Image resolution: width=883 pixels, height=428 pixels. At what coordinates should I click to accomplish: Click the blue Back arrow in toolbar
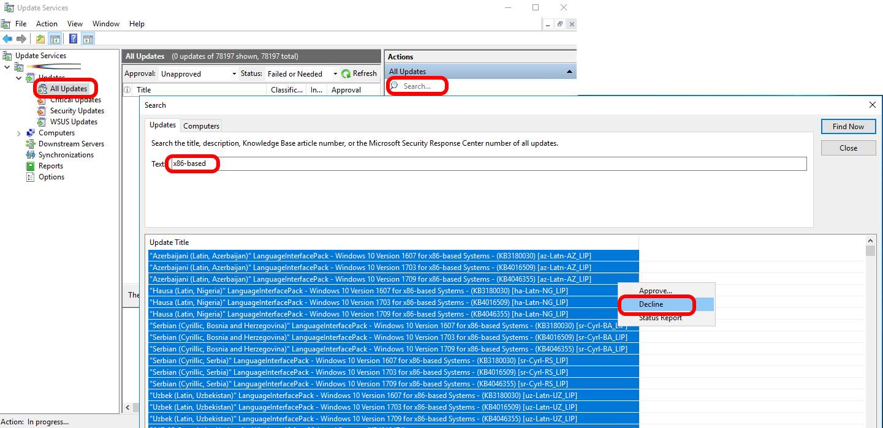[x=7, y=39]
